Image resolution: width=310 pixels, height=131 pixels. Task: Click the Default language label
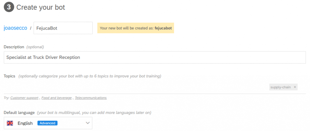pos(19,113)
